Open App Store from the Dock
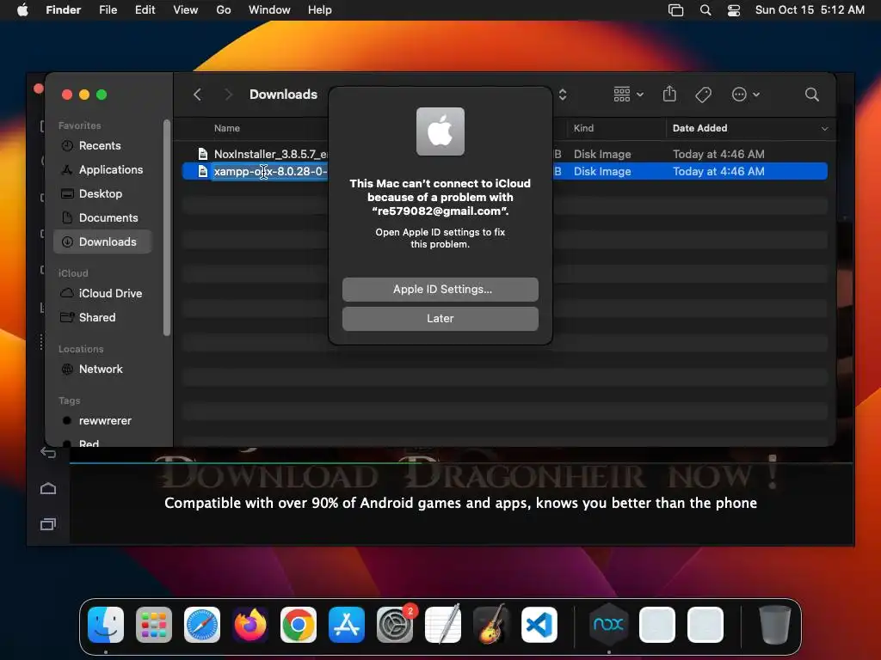The width and height of the screenshot is (881, 660). click(x=346, y=625)
